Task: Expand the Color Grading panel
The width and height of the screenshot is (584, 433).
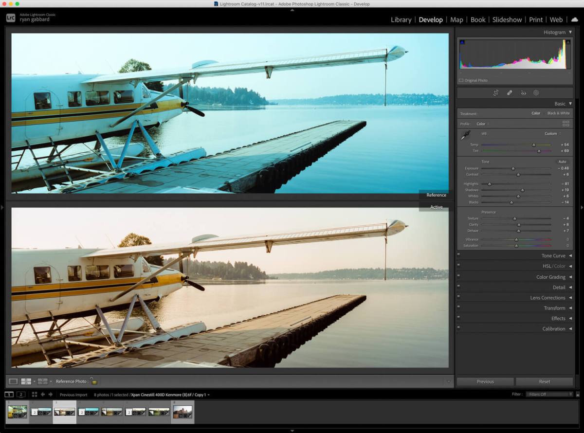Action: [550, 277]
